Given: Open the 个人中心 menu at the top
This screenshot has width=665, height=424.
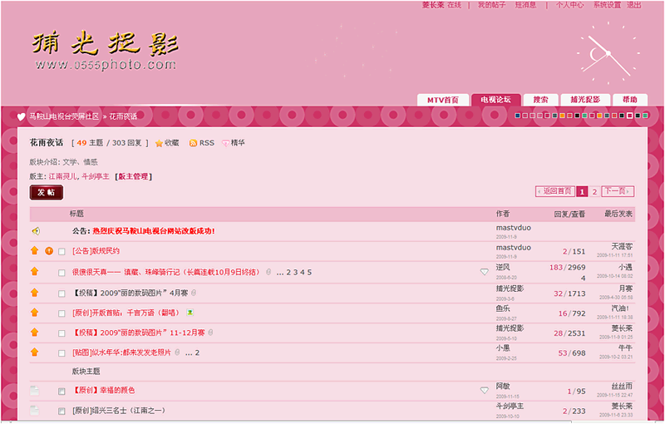Looking at the screenshot, I should click(569, 5).
